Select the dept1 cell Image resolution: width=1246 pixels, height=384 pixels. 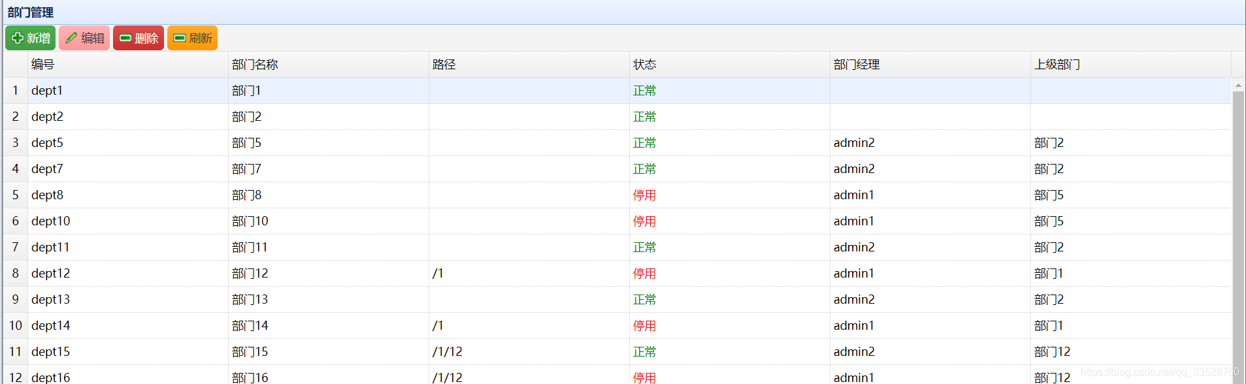point(128,91)
